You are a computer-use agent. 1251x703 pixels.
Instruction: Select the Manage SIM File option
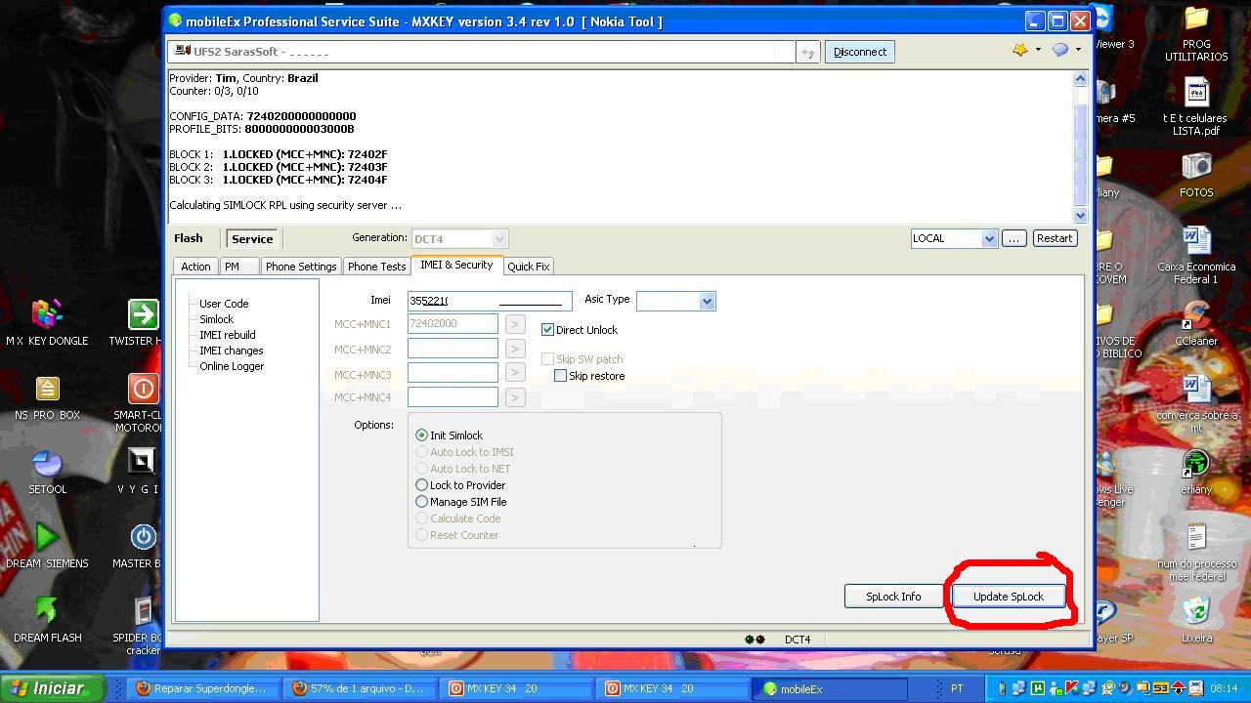click(x=421, y=502)
